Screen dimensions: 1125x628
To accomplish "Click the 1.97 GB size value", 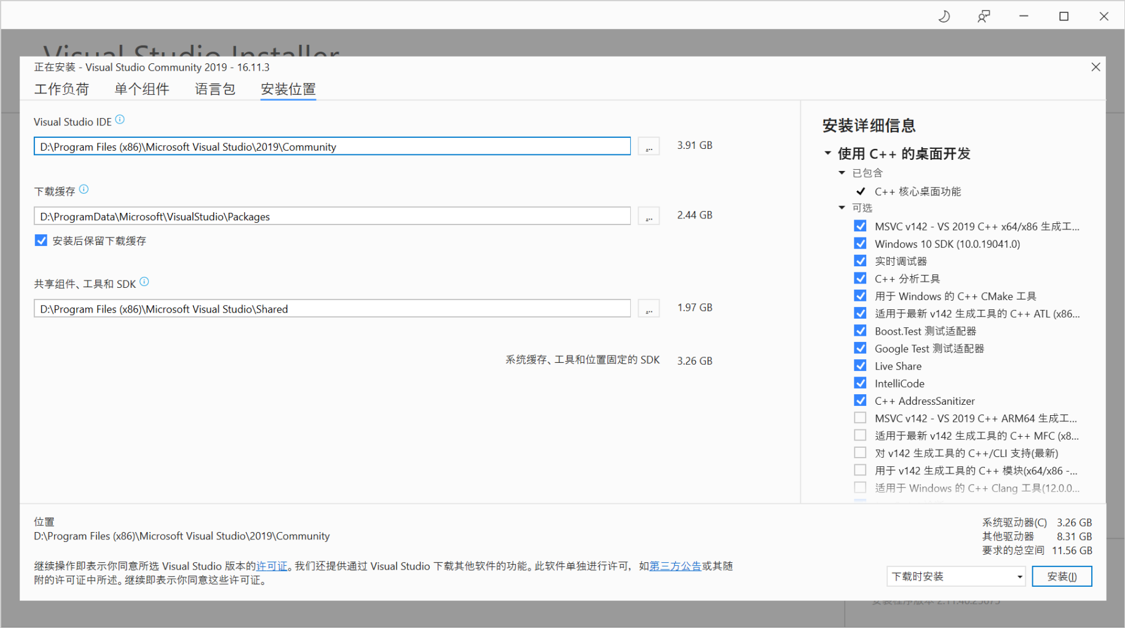I will pos(695,307).
